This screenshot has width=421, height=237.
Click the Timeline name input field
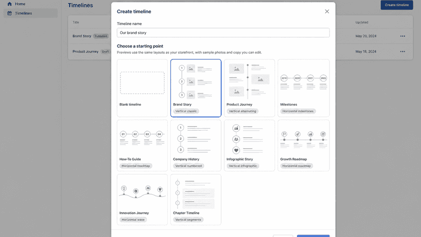(223, 33)
